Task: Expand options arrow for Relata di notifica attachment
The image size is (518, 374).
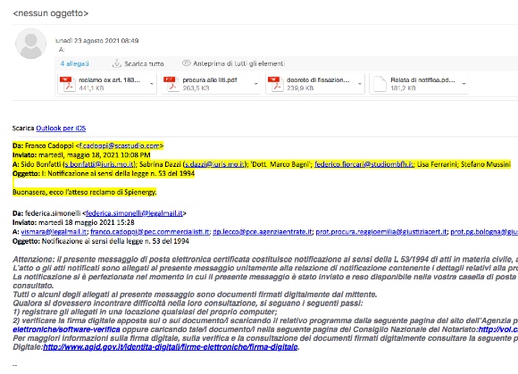Action: click(464, 84)
